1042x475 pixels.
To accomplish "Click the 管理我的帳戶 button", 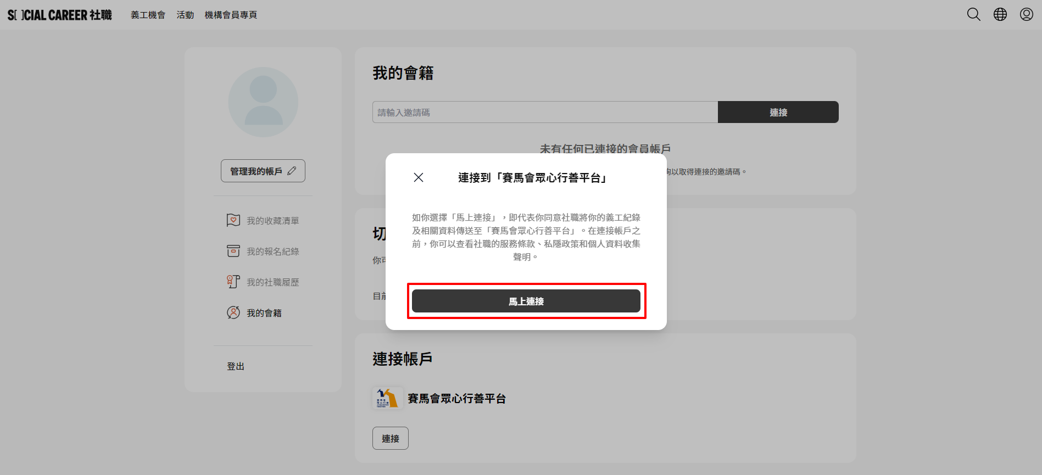I will 263,171.
